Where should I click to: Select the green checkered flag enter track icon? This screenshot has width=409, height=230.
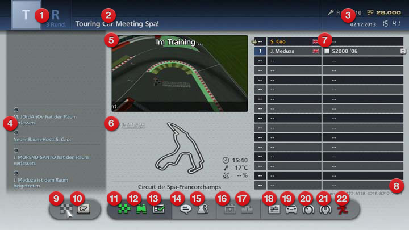[123, 208]
